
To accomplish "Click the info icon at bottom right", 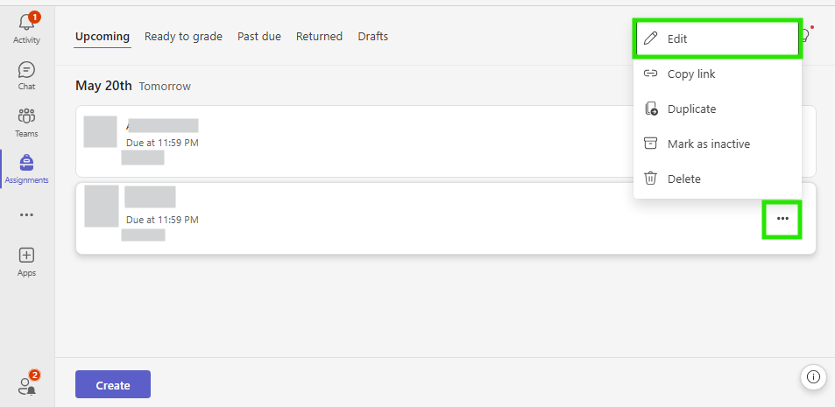I will point(813,376).
